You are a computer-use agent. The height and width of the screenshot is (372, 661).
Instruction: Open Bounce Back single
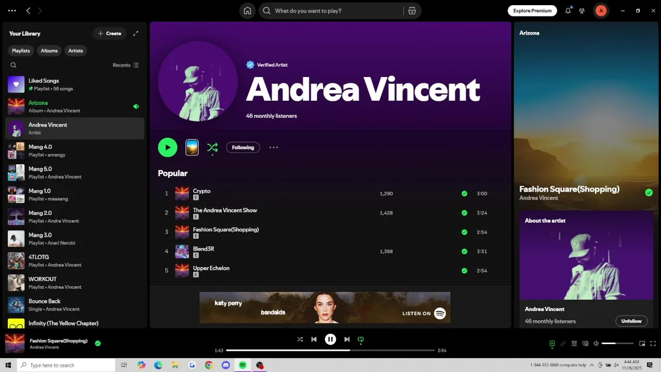pos(75,305)
